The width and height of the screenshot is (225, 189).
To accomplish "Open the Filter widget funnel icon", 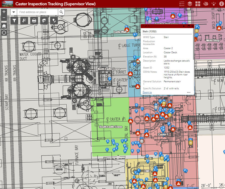I will [15, 21].
